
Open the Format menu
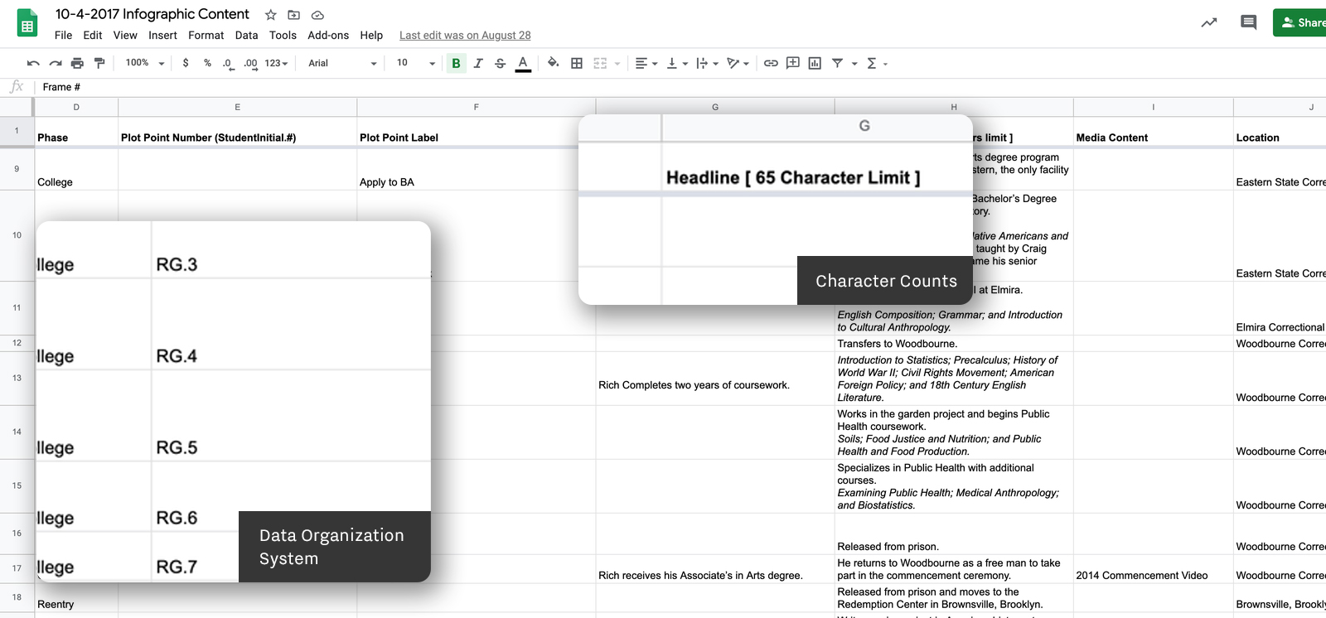pos(206,35)
